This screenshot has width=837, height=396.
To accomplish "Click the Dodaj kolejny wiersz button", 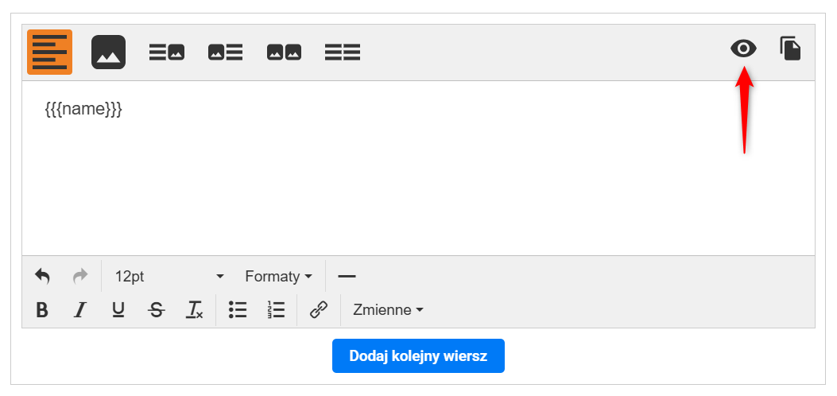I will pos(418,355).
